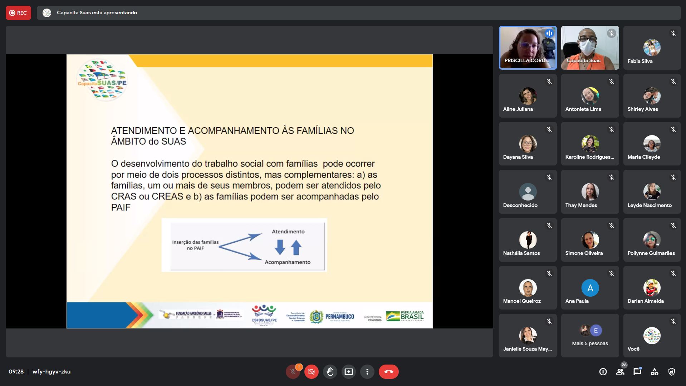
Task: Select the PRISCILLA CORD video tile
Action: click(528, 48)
